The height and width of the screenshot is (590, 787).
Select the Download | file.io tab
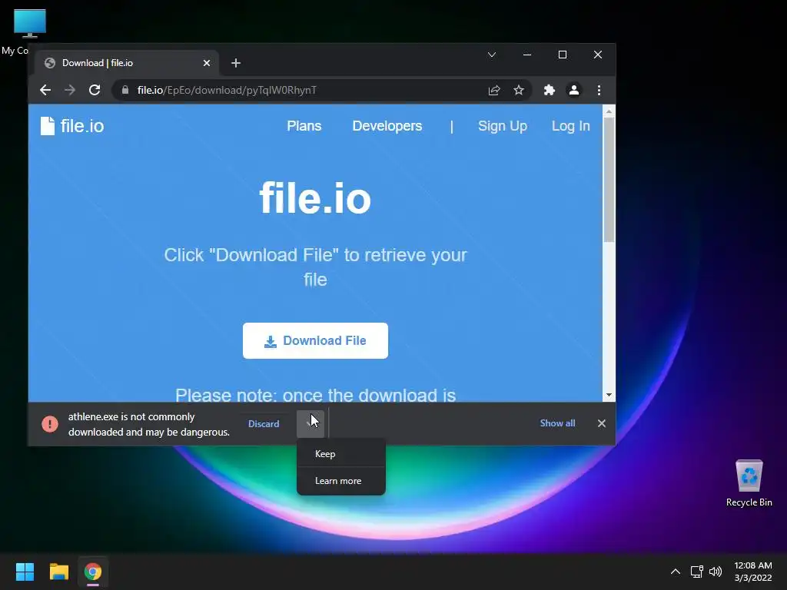point(127,63)
